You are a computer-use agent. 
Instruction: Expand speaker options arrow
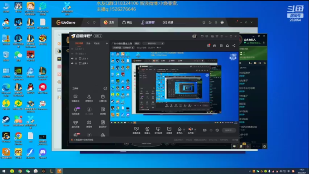click(195, 130)
